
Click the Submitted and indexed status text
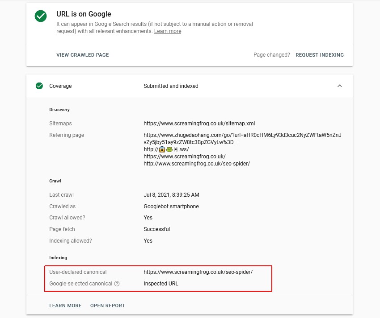(171, 86)
